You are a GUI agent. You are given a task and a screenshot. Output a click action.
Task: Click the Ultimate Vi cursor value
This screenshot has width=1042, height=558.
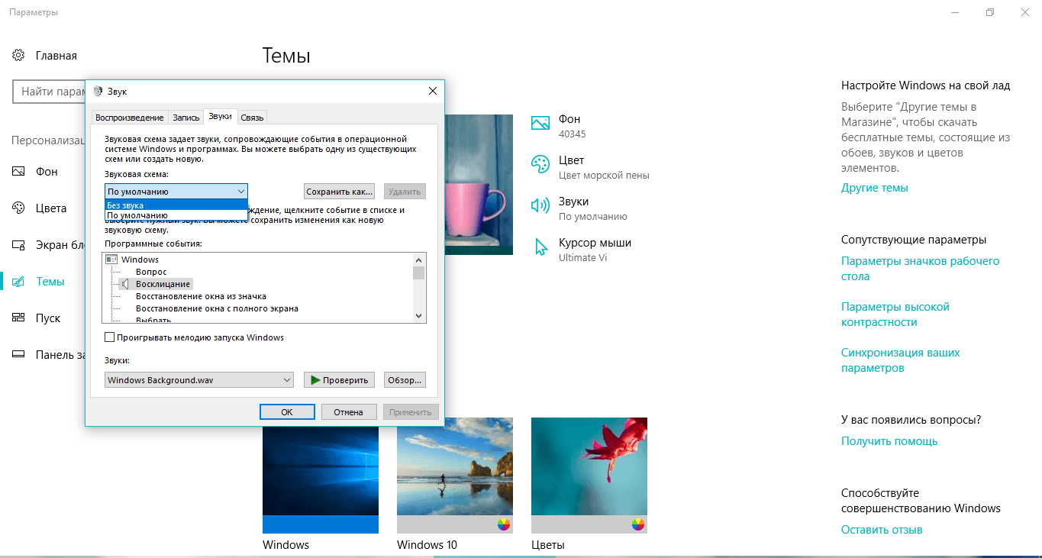point(584,257)
